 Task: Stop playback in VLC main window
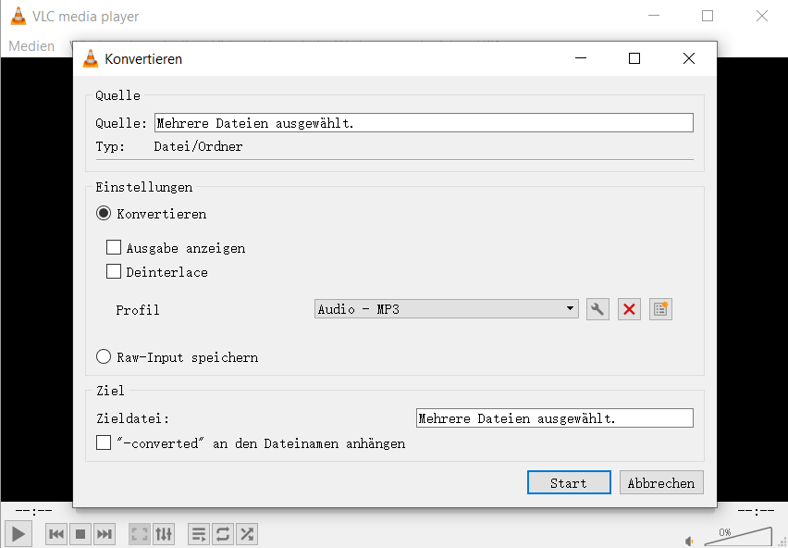[x=80, y=534]
